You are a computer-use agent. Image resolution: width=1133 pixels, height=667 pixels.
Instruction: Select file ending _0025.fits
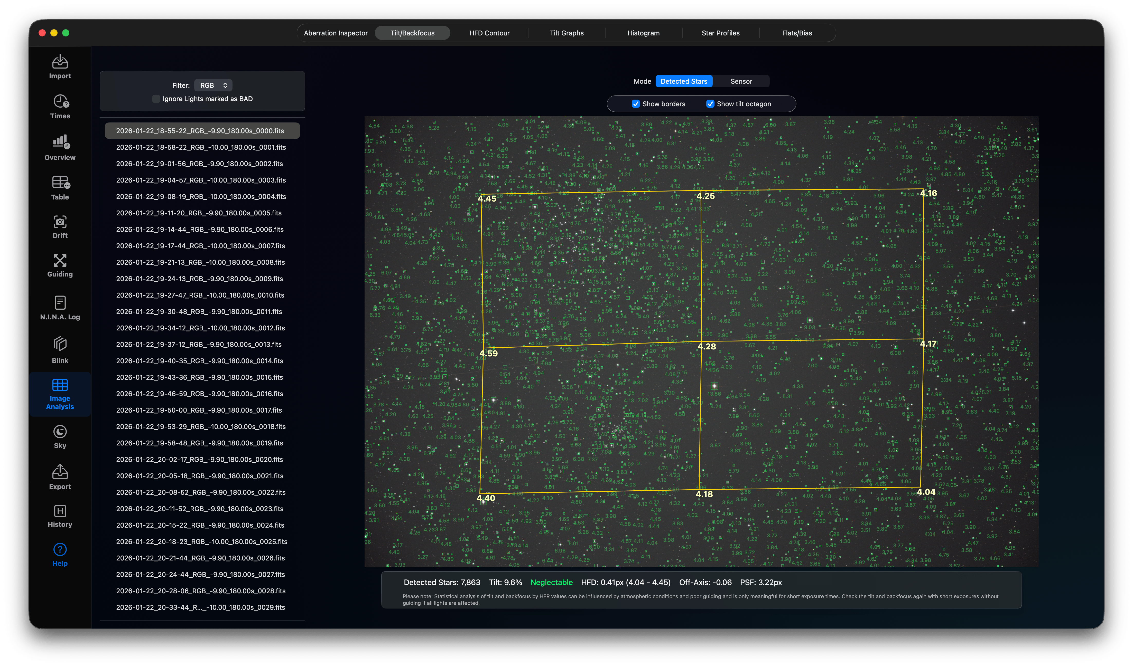tap(202, 542)
